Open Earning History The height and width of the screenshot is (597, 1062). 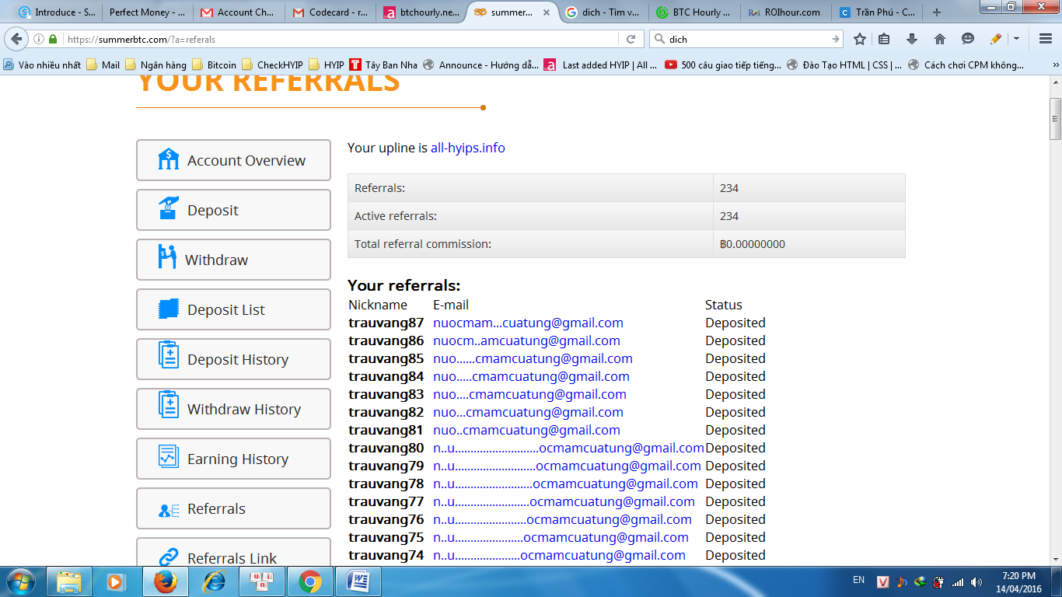click(233, 459)
